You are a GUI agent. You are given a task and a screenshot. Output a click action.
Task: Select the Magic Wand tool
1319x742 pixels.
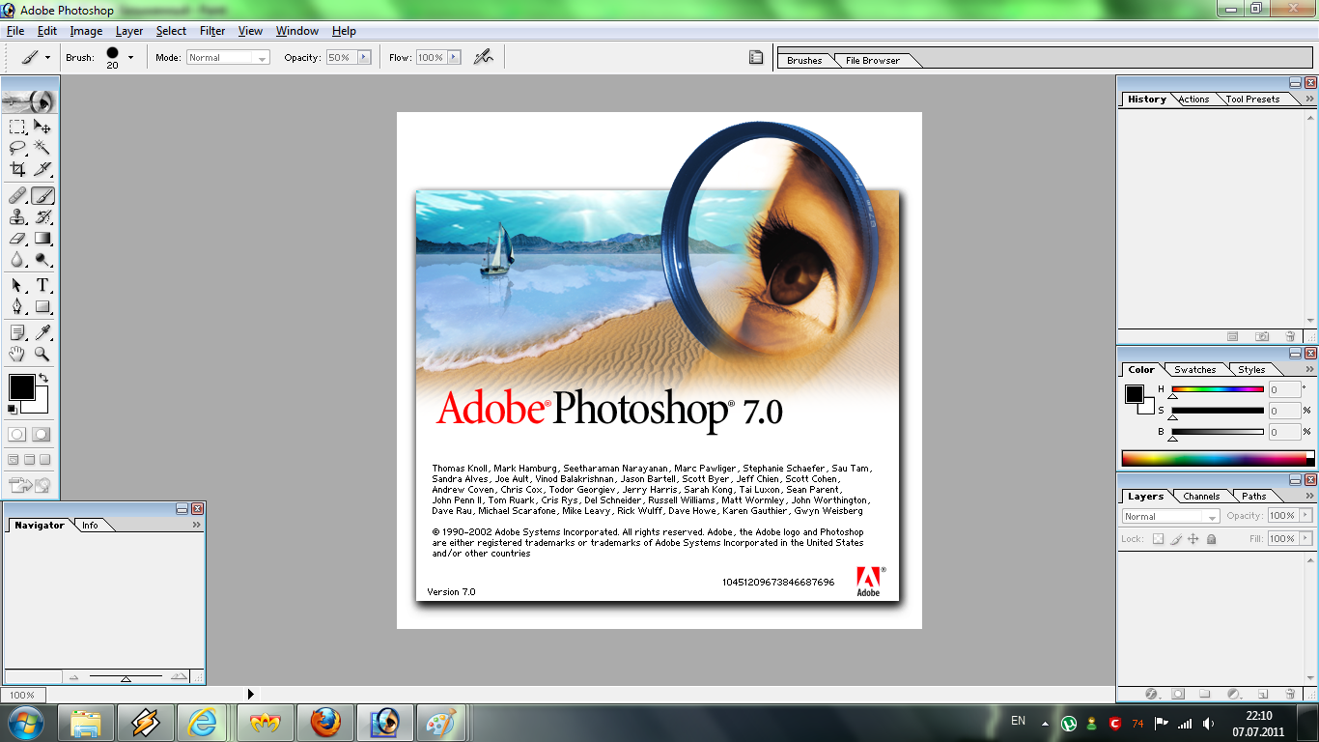coord(42,148)
